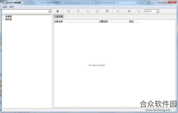Sort by the 对象名称 column header

[x=76, y=22]
